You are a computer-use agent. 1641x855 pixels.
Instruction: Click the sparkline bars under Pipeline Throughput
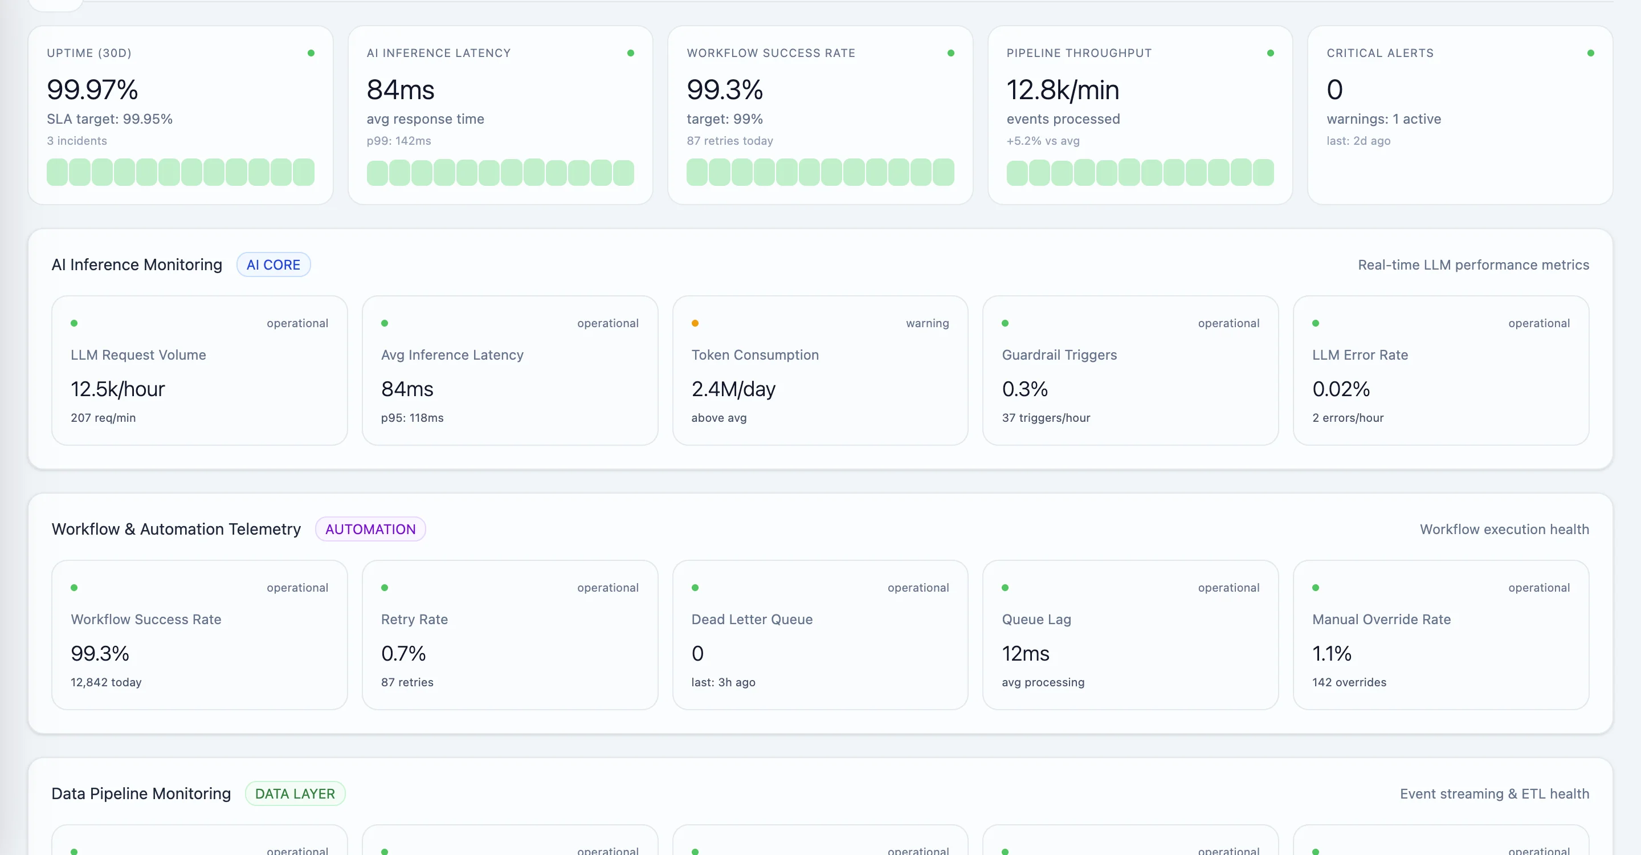[x=1140, y=172]
